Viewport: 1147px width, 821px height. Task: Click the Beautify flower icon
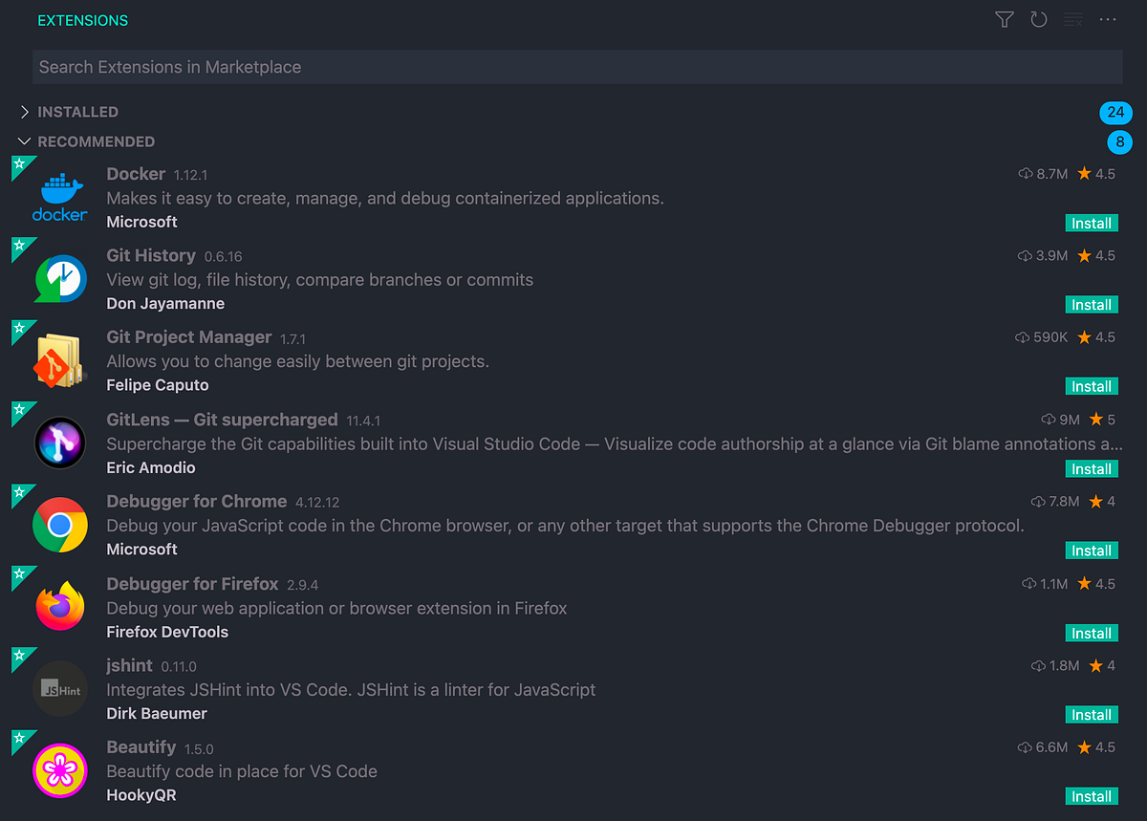[x=59, y=769]
